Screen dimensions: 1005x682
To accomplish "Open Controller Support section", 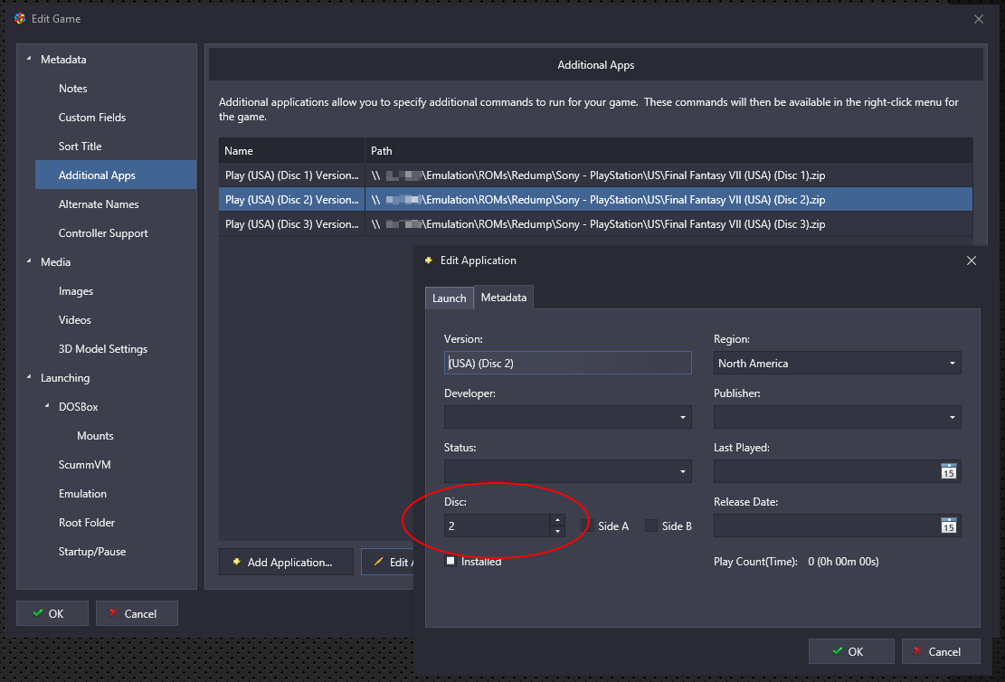I will [x=103, y=233].
